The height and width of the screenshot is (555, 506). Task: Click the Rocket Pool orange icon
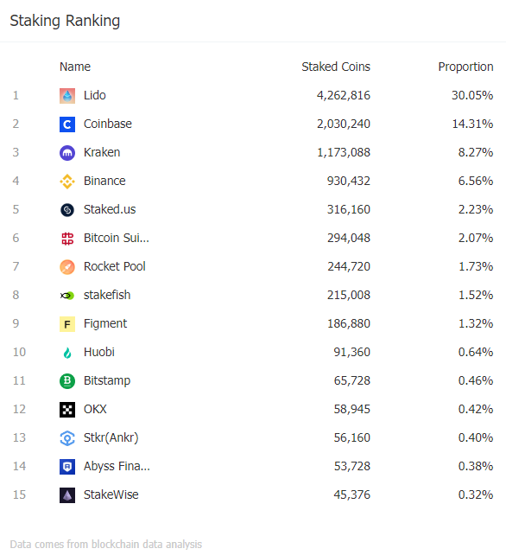coord(67,267)
